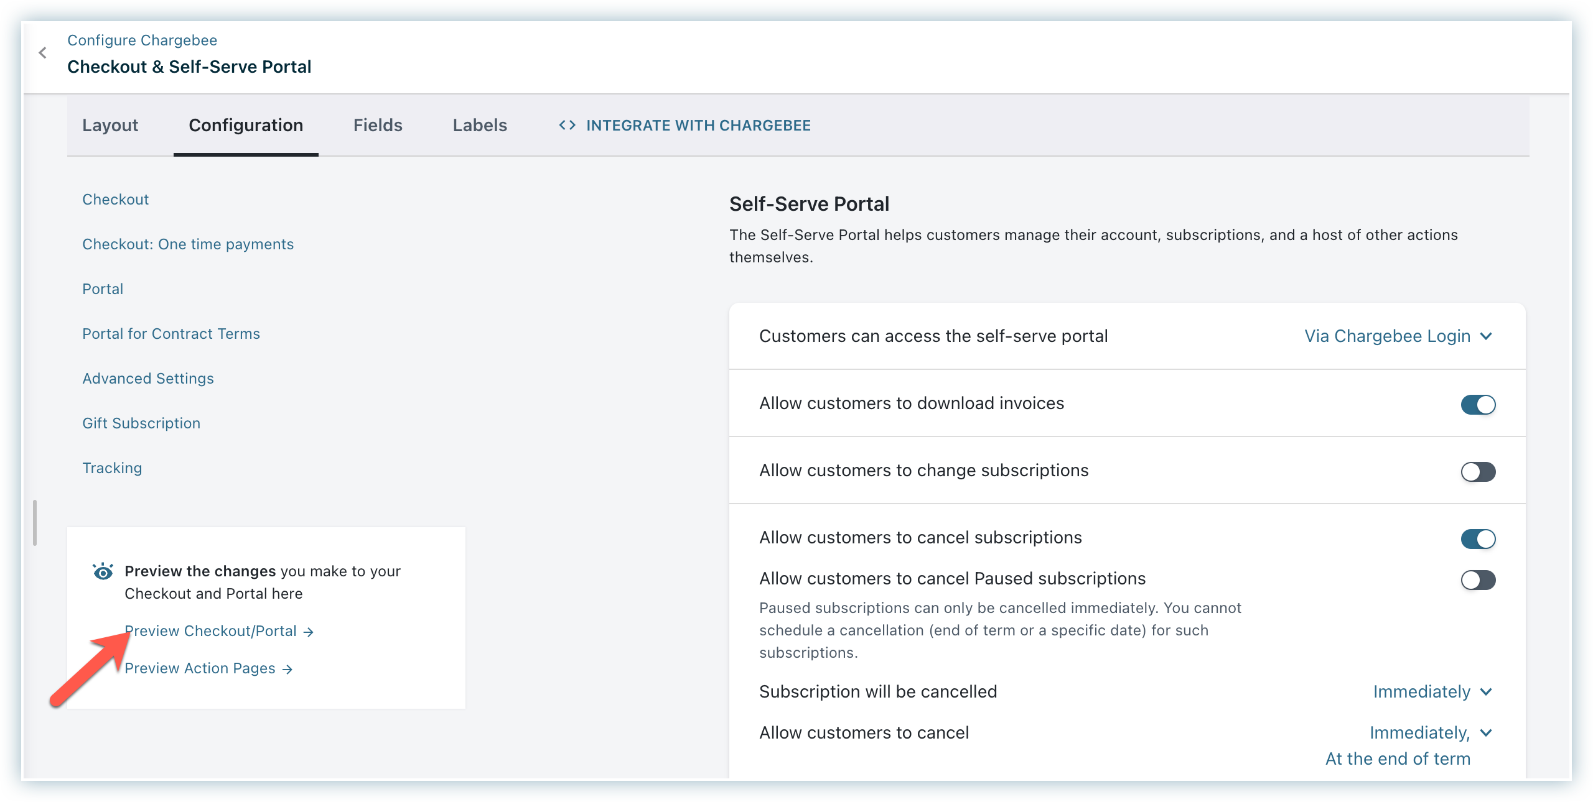Click the eye preview icon
This screenshot has width=1593, height=802.
click(103, 571)
